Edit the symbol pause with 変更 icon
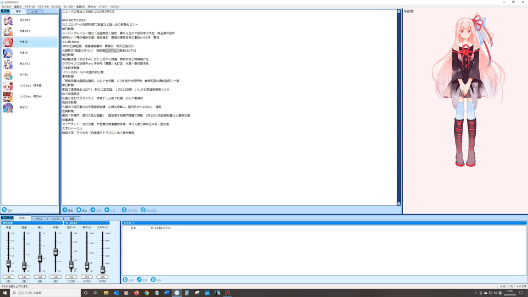The height and width of the screenshot is (297, 528). point(139,280)
